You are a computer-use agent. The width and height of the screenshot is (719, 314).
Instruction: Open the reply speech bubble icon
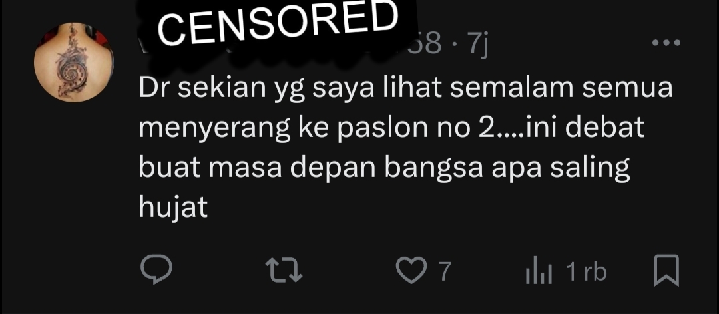156,270
